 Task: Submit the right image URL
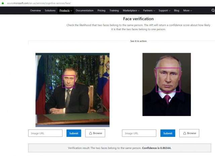coord(168,133)
